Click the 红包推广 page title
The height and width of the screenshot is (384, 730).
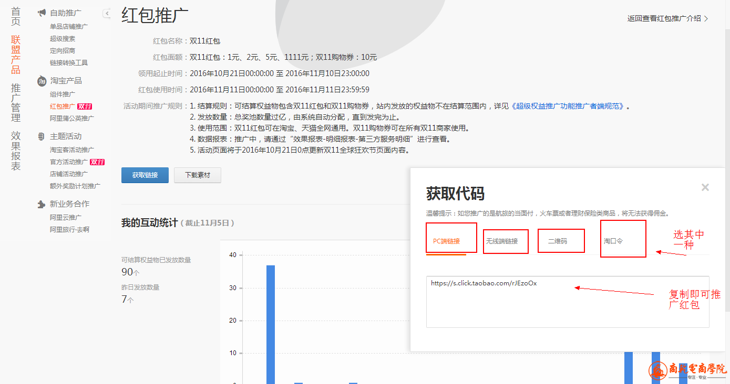[x=155, y=15]
